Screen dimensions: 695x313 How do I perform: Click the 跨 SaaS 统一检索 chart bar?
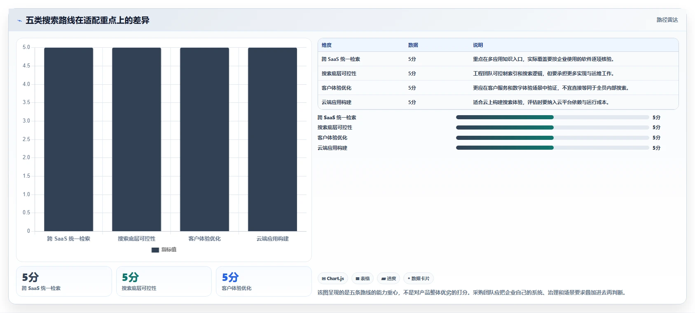pyautogui.click(x=69, y=139)
